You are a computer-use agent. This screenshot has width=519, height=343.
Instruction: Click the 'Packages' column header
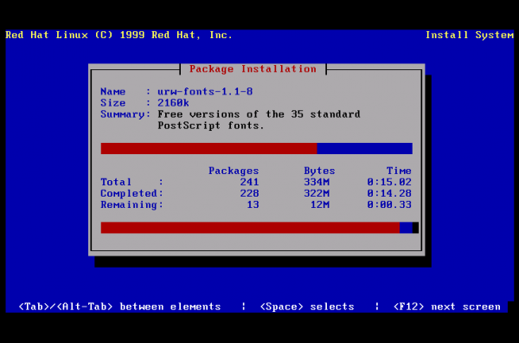234,171
